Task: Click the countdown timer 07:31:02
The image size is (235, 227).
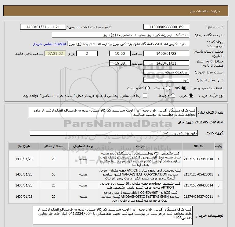Action: (55, 53)
